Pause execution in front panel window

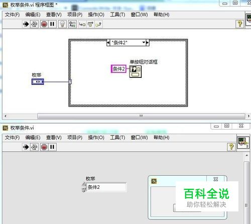click(x=52, y=147)
